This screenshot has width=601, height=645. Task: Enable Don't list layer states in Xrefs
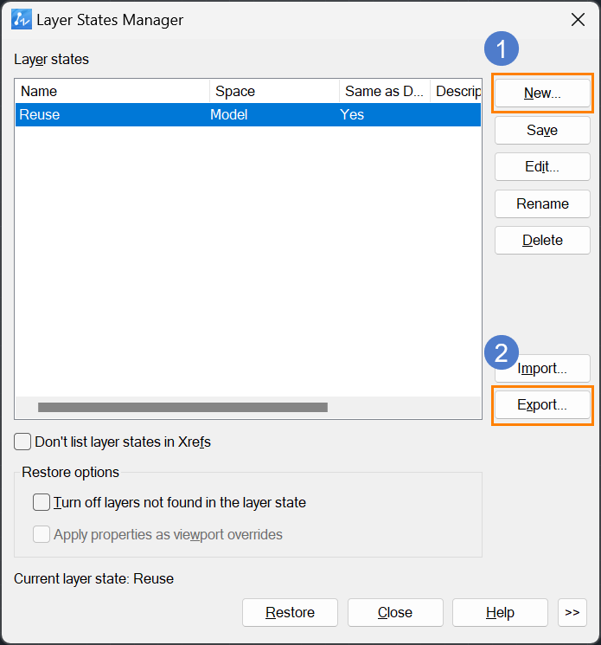pyautogui.click(x=22, y=442)
